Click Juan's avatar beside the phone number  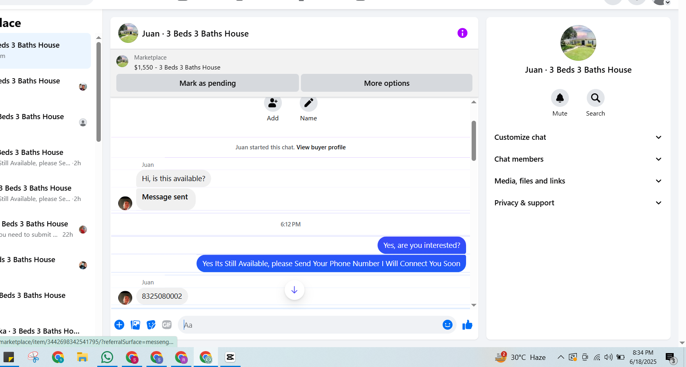point(125,297)
